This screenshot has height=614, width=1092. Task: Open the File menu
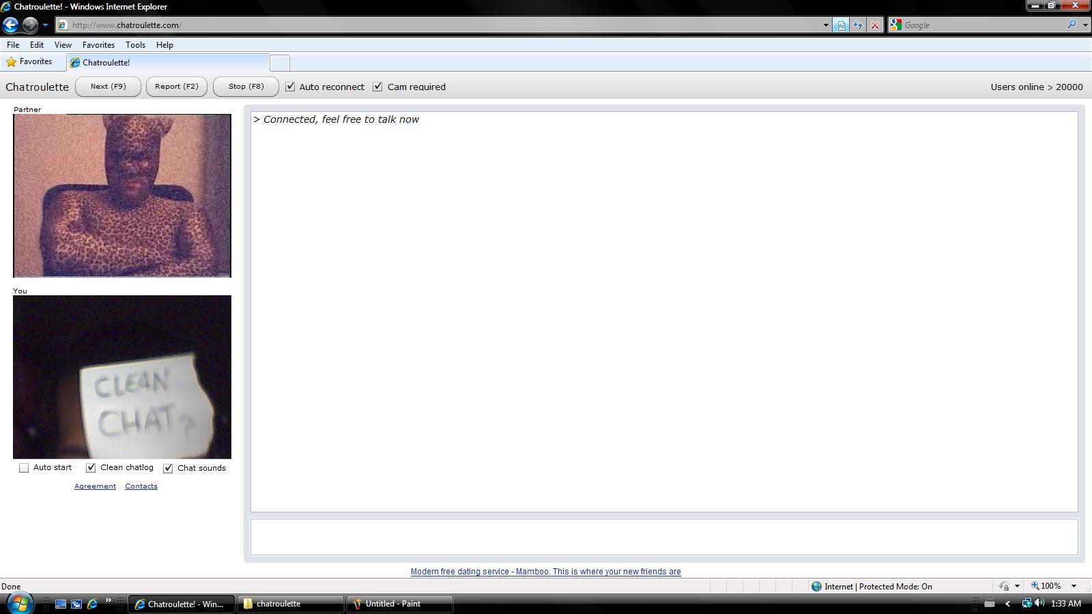(x=13, y=45)
